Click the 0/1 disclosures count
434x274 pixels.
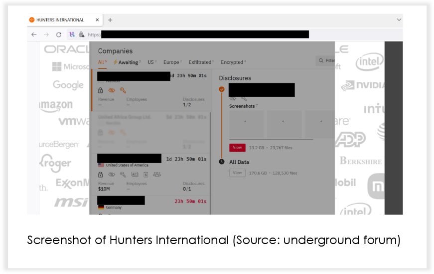click(187, 189)
